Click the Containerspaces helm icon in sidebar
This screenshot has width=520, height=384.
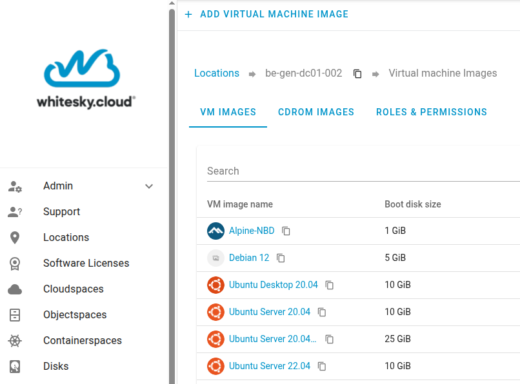pyautogui.click(x=15, y=341)
